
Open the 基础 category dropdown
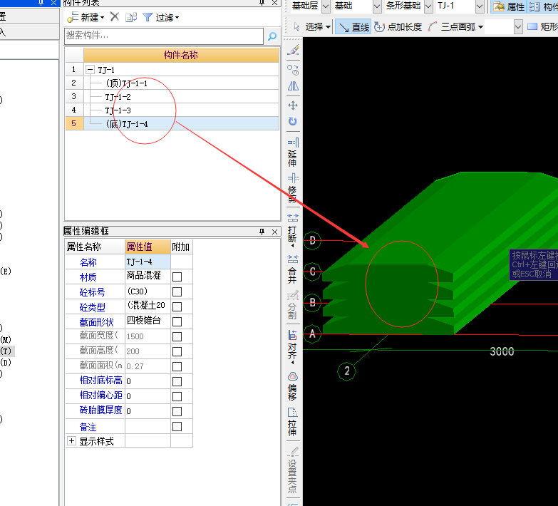tap(377, 6)
